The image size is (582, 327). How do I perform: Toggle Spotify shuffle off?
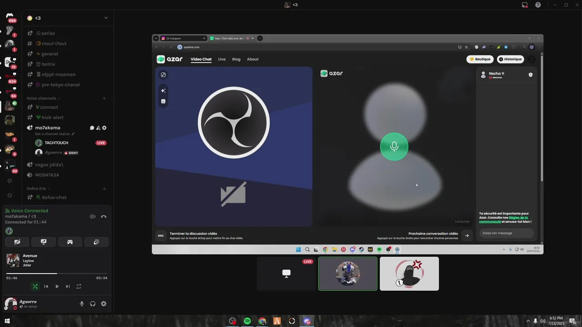tap(35, 287)
